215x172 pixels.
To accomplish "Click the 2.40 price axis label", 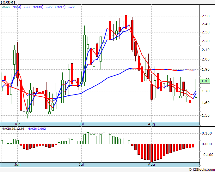I will pos(206,24).
